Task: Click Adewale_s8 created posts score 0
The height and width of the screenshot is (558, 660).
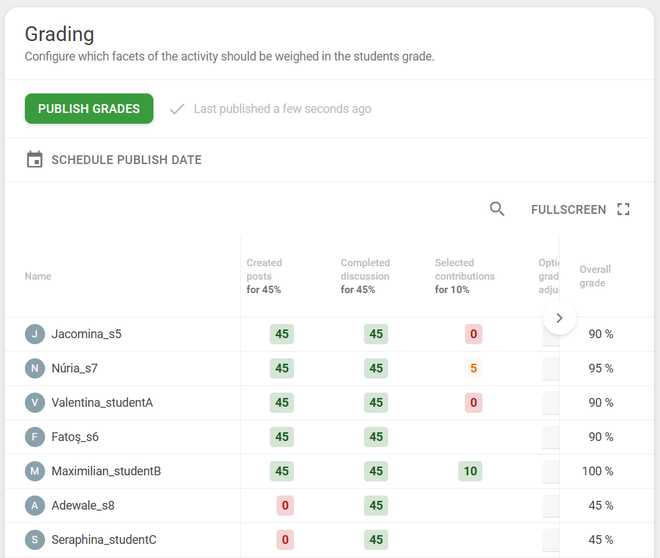Action: 285,506
